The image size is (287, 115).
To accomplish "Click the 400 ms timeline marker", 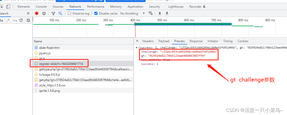I will [x=135, y=20].
